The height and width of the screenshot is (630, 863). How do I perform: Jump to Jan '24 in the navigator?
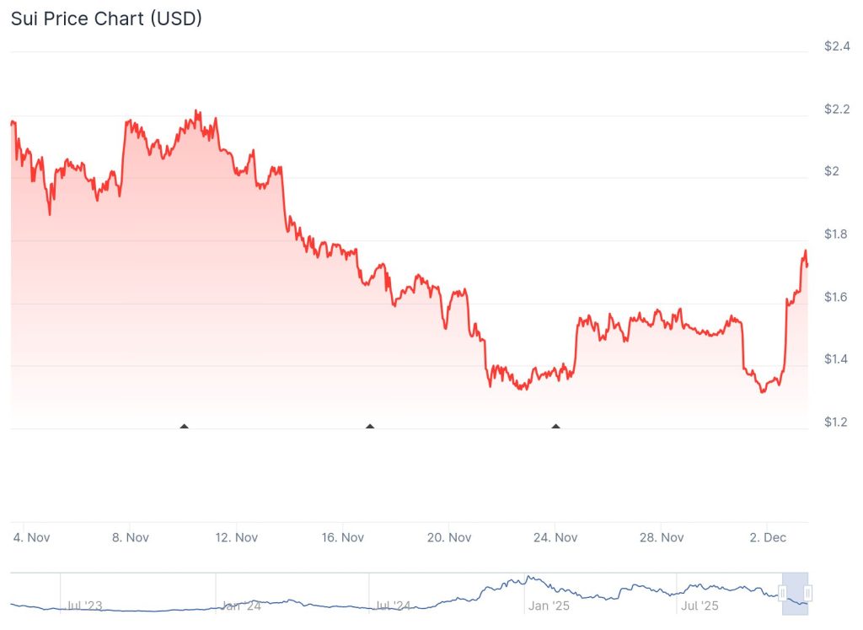[x=242, y=606]
